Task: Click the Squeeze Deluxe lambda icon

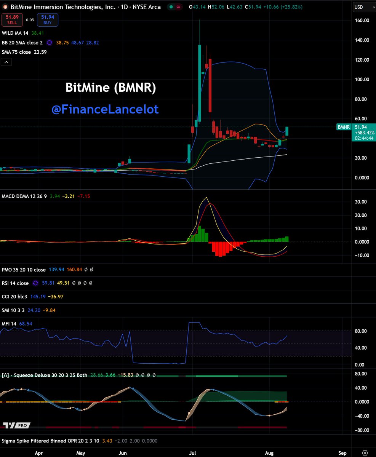Action: point(5,375)
